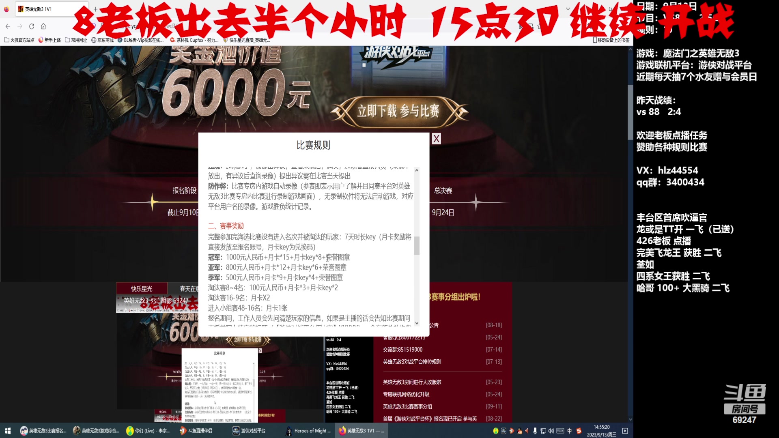Open 你们 (Live) music player taskbar item
Screen dimensions: 779x438
[x=148, y=431]
